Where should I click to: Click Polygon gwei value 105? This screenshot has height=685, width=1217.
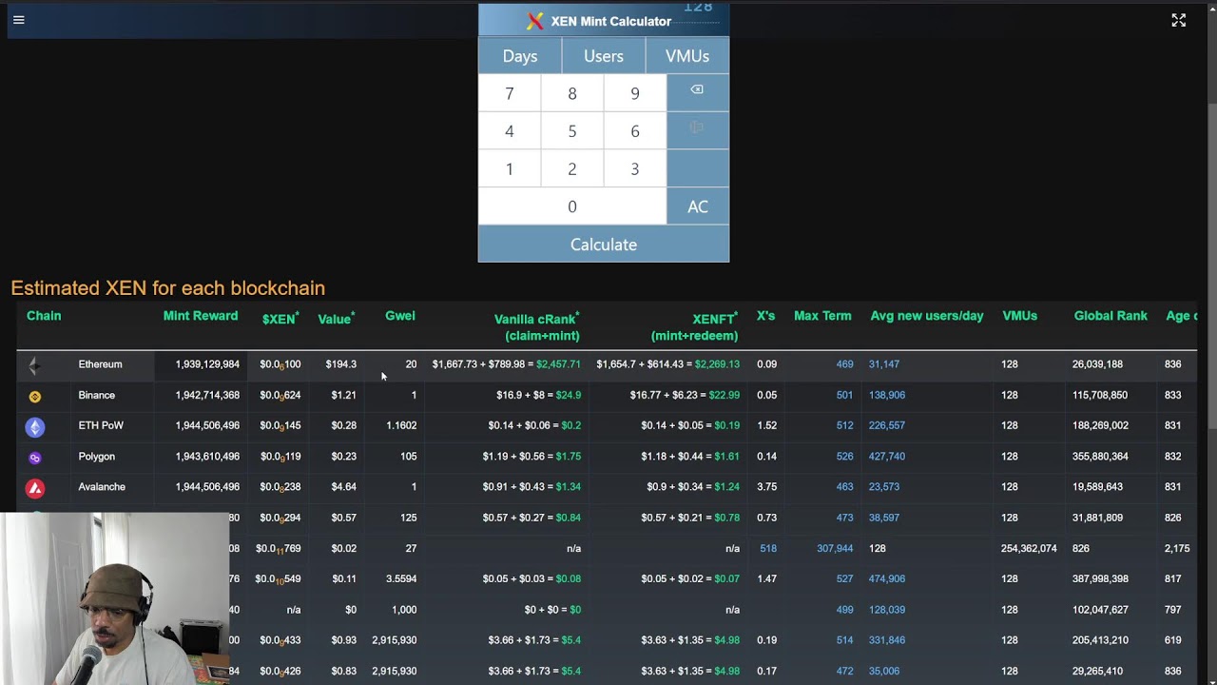tap(408, 457)
